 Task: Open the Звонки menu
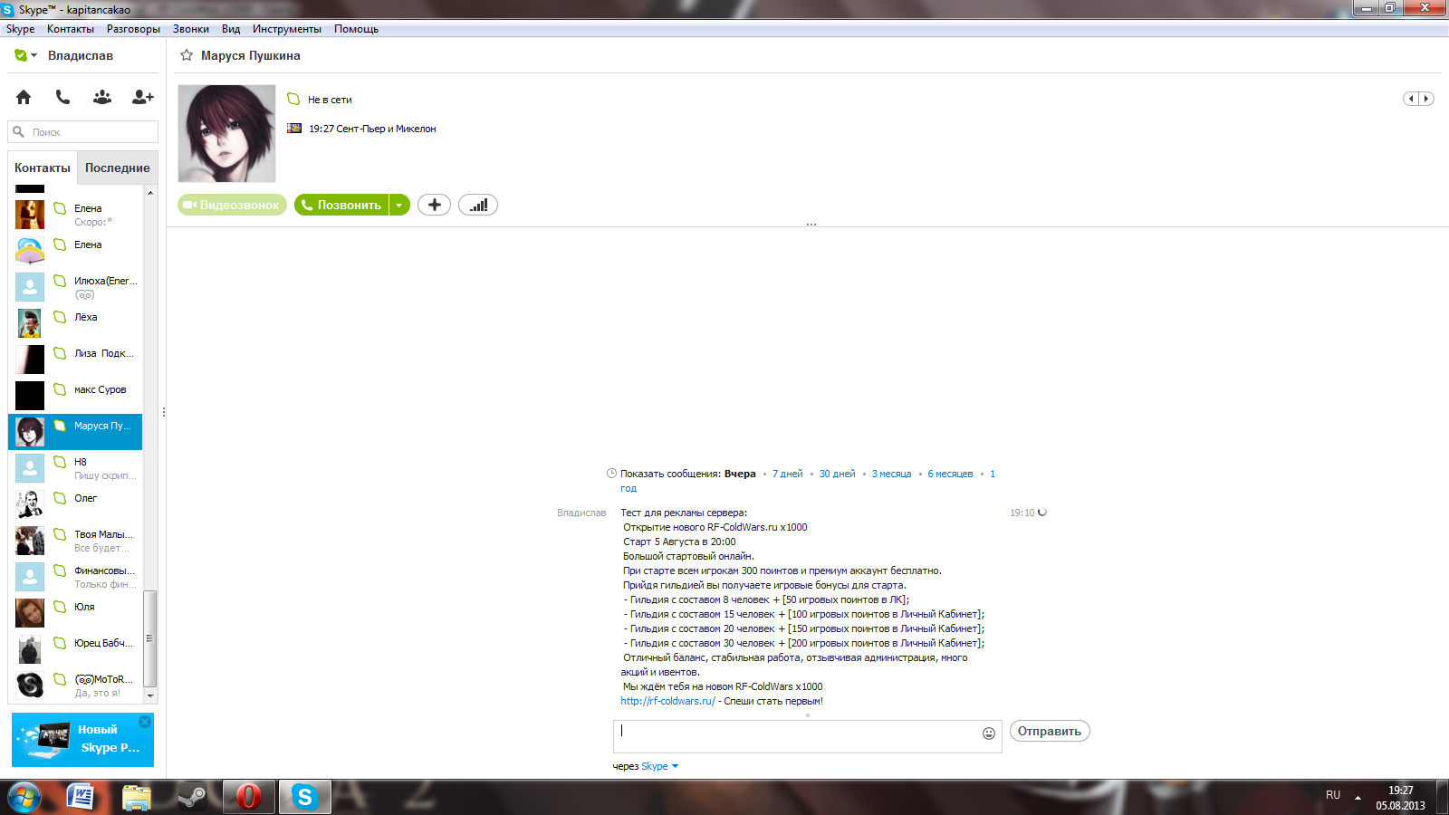pyautogui.click(x=191, y=29)
